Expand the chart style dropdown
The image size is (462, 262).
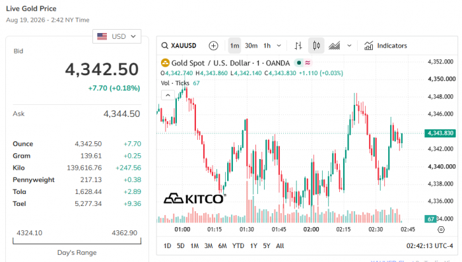(x=349, y=46)
